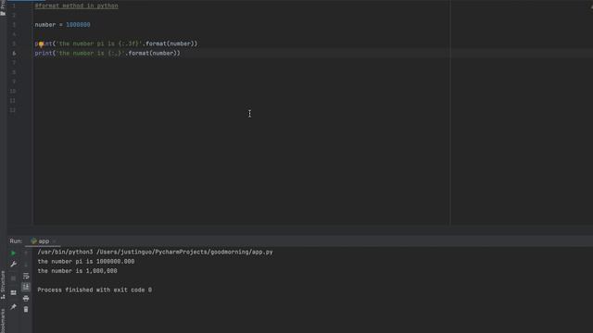Open the Structure tool window tab
593x333 pixels.
click(3, 285)
